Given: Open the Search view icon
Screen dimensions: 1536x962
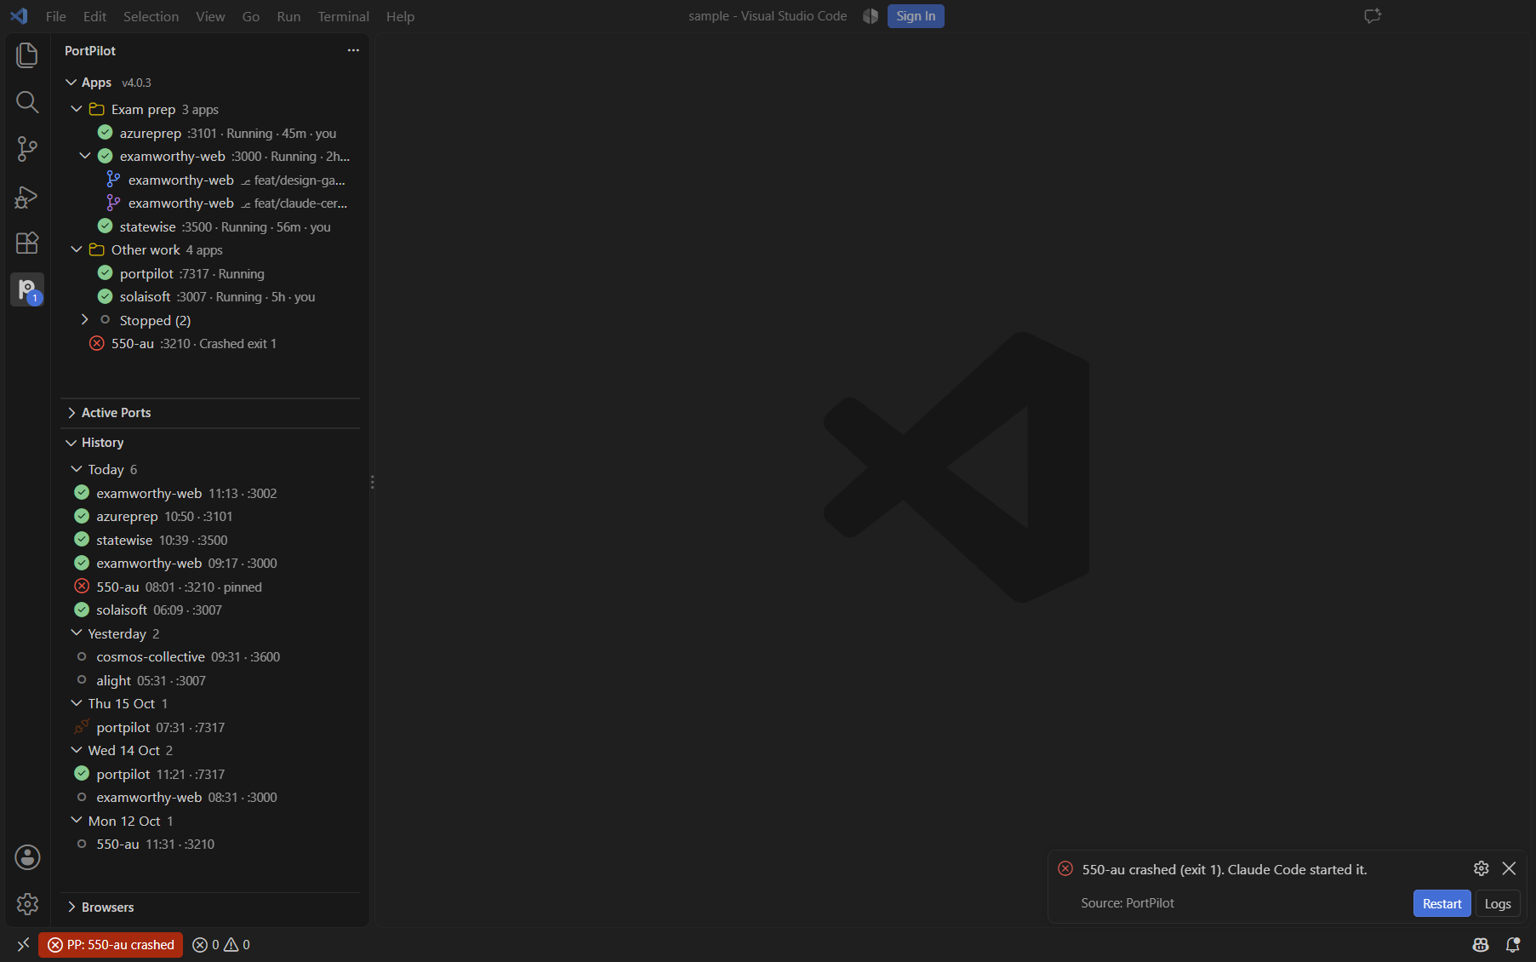Looking at the screenshot, I should pyautogui.click(x=27, y=102).
